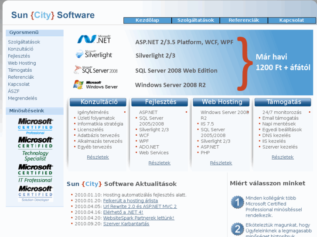Click ASP.NET 2/3.5 Platform, WCF, WPF banner text

(184, 42)
